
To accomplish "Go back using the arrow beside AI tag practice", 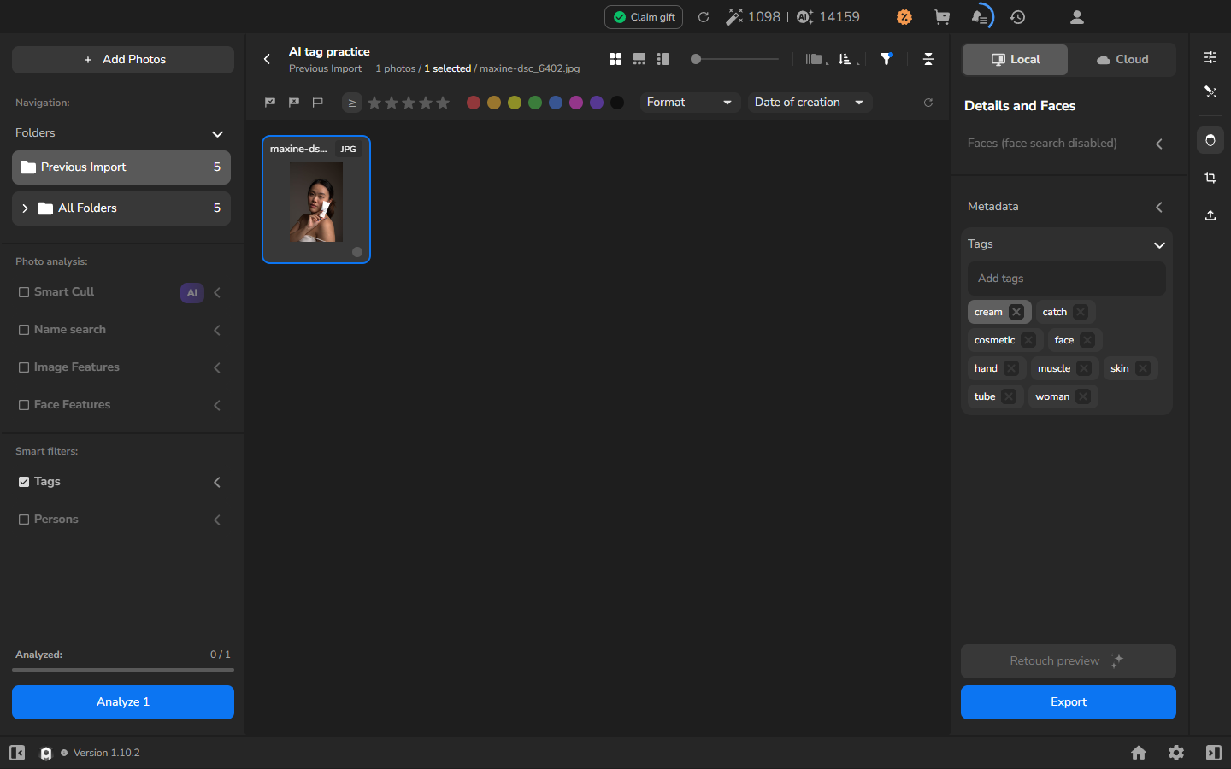I will click(267, 59).
